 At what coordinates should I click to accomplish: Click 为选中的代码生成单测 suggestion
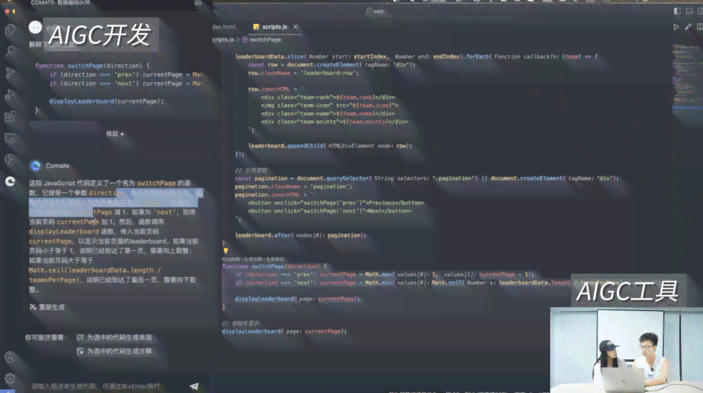pos(115,338)
